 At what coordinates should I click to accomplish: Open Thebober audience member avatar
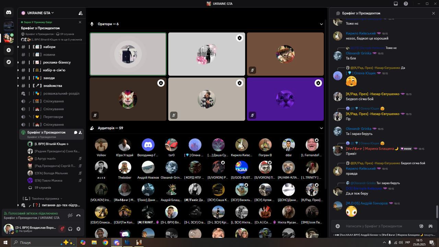coord(124,167)
